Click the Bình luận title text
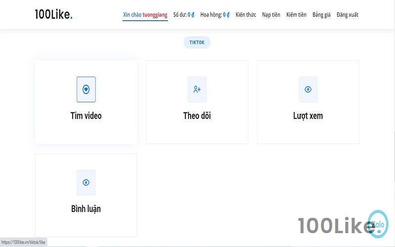Image resolution: width=395 pixels, height=247 pixels. point(86,209)
